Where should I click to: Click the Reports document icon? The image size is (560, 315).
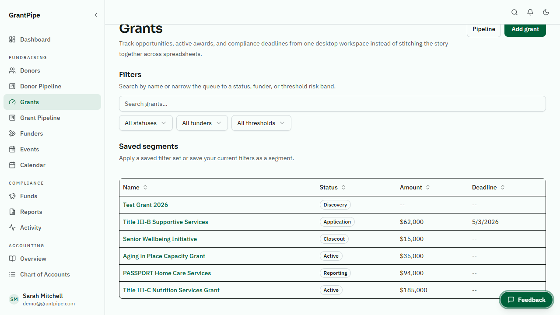[x=12, y=212]
